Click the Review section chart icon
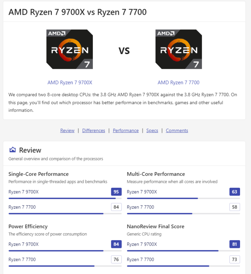 point(12,150)
